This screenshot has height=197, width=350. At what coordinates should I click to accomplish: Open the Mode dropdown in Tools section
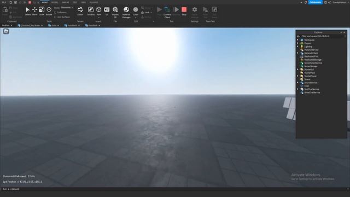(67, 8)
